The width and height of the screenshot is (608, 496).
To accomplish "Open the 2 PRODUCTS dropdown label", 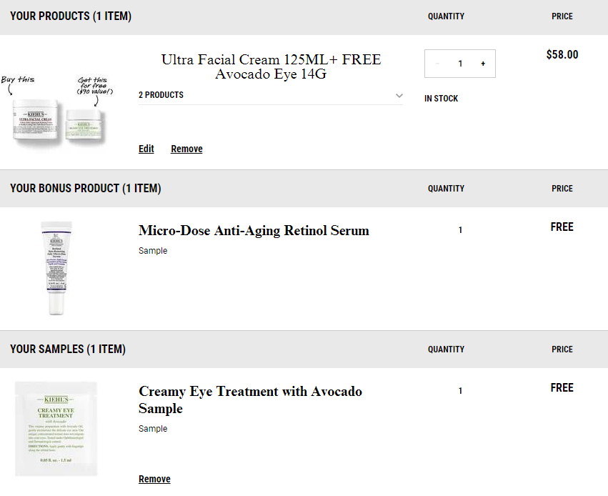I will click(x=161, y=95).
